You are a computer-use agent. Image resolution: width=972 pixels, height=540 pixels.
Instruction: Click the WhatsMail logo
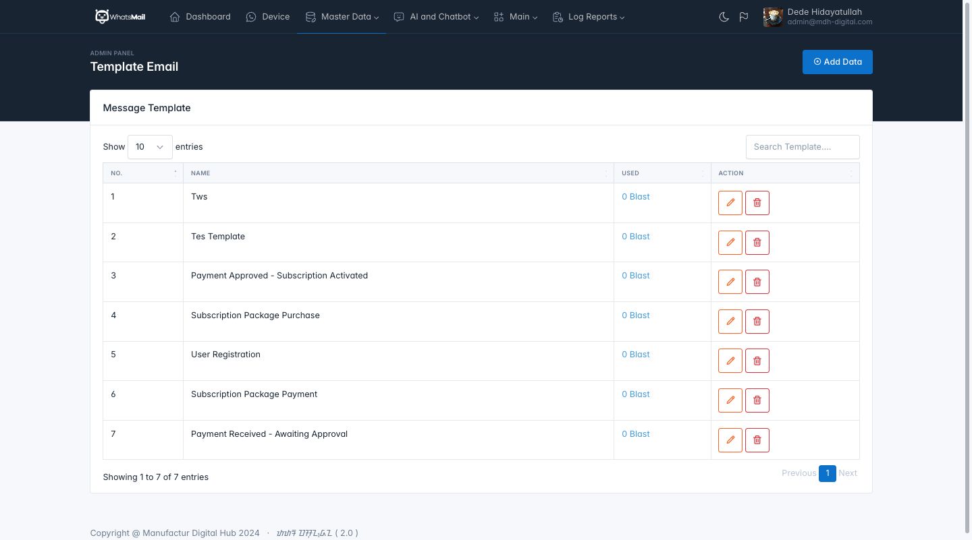[120, 17]
